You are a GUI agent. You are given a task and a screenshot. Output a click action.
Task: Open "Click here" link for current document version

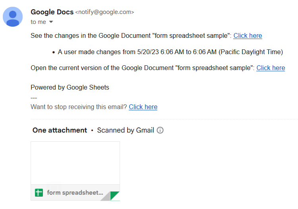tap(271, 68)
